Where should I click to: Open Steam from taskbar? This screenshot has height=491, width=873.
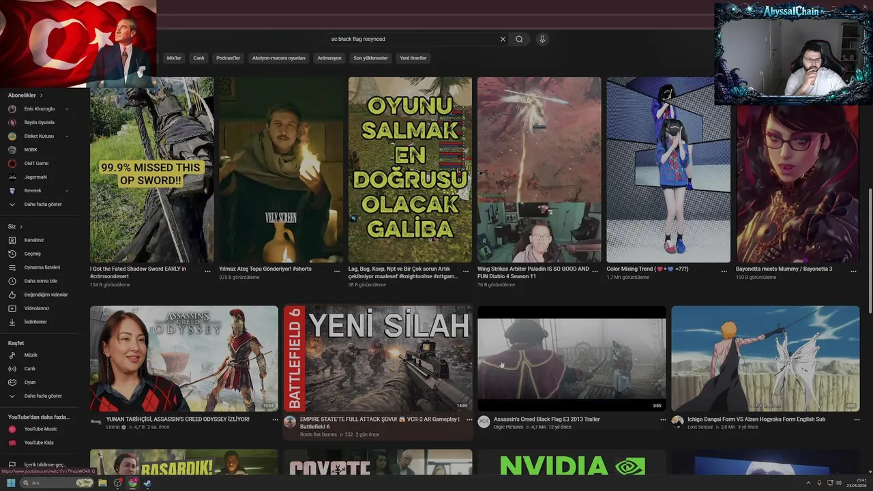point(147,483)
